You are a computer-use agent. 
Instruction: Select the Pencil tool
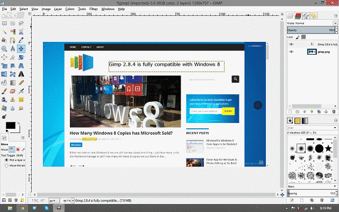21,83
